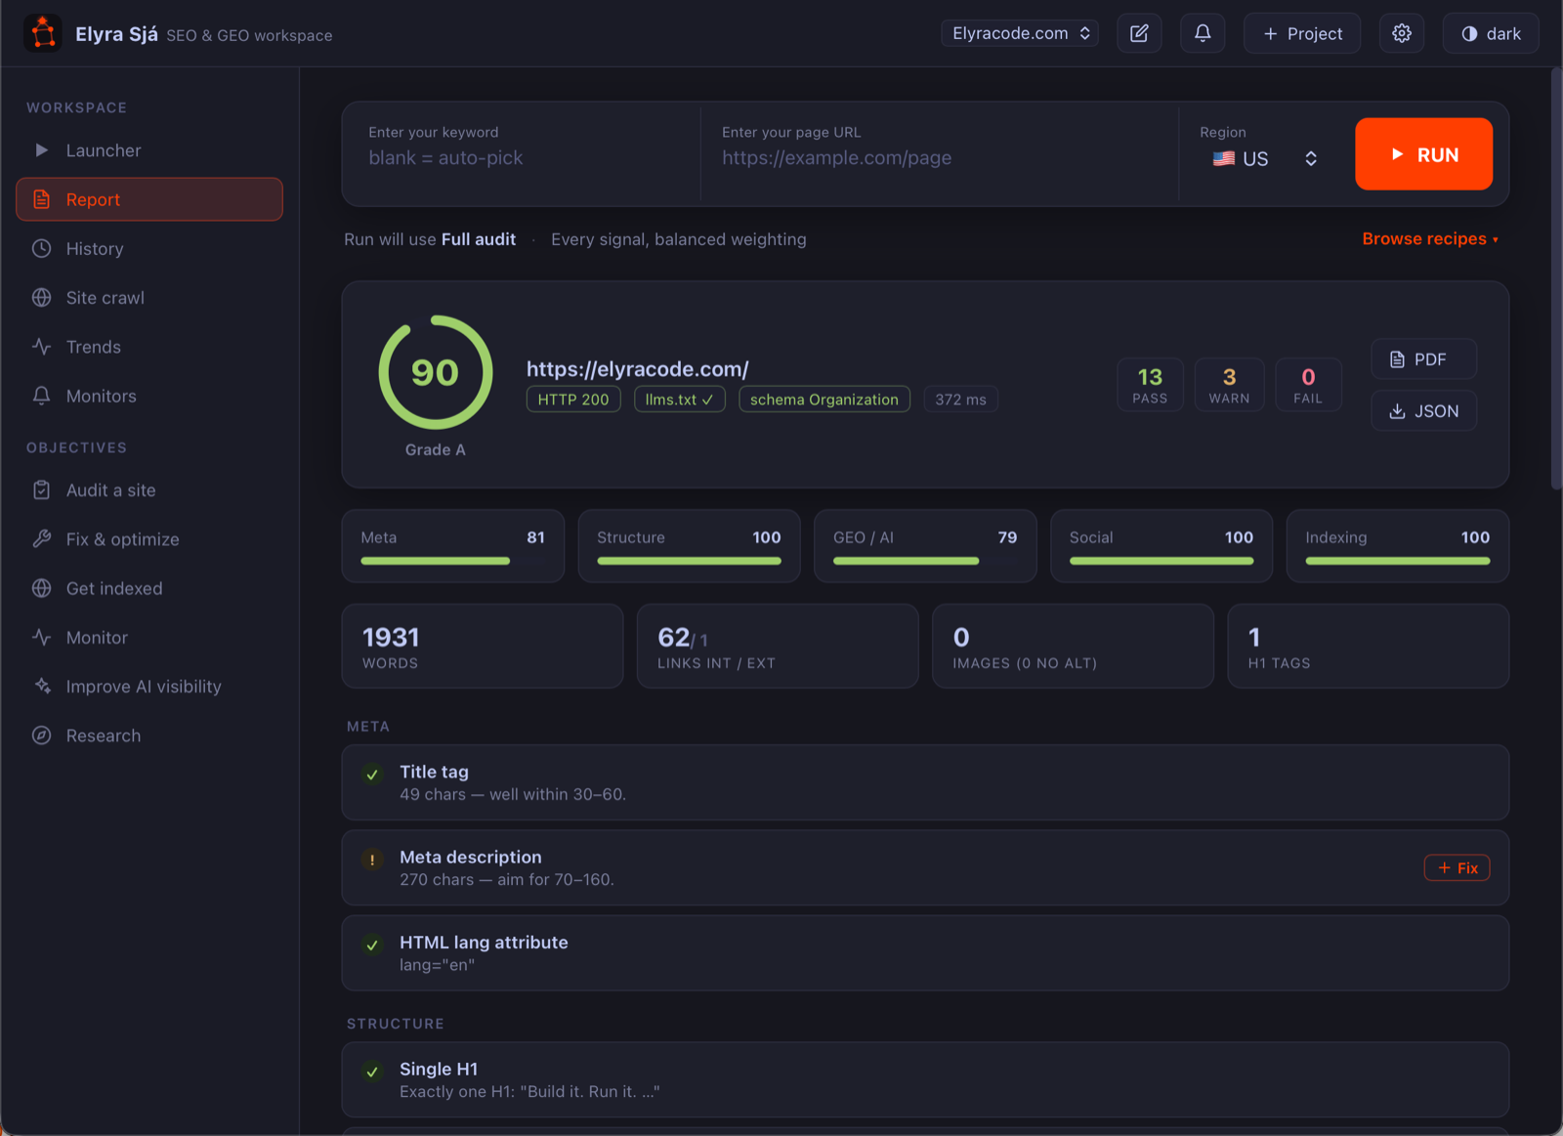
Task: Open the Elyracode.com project dropdown
Action: [1020, 33]
